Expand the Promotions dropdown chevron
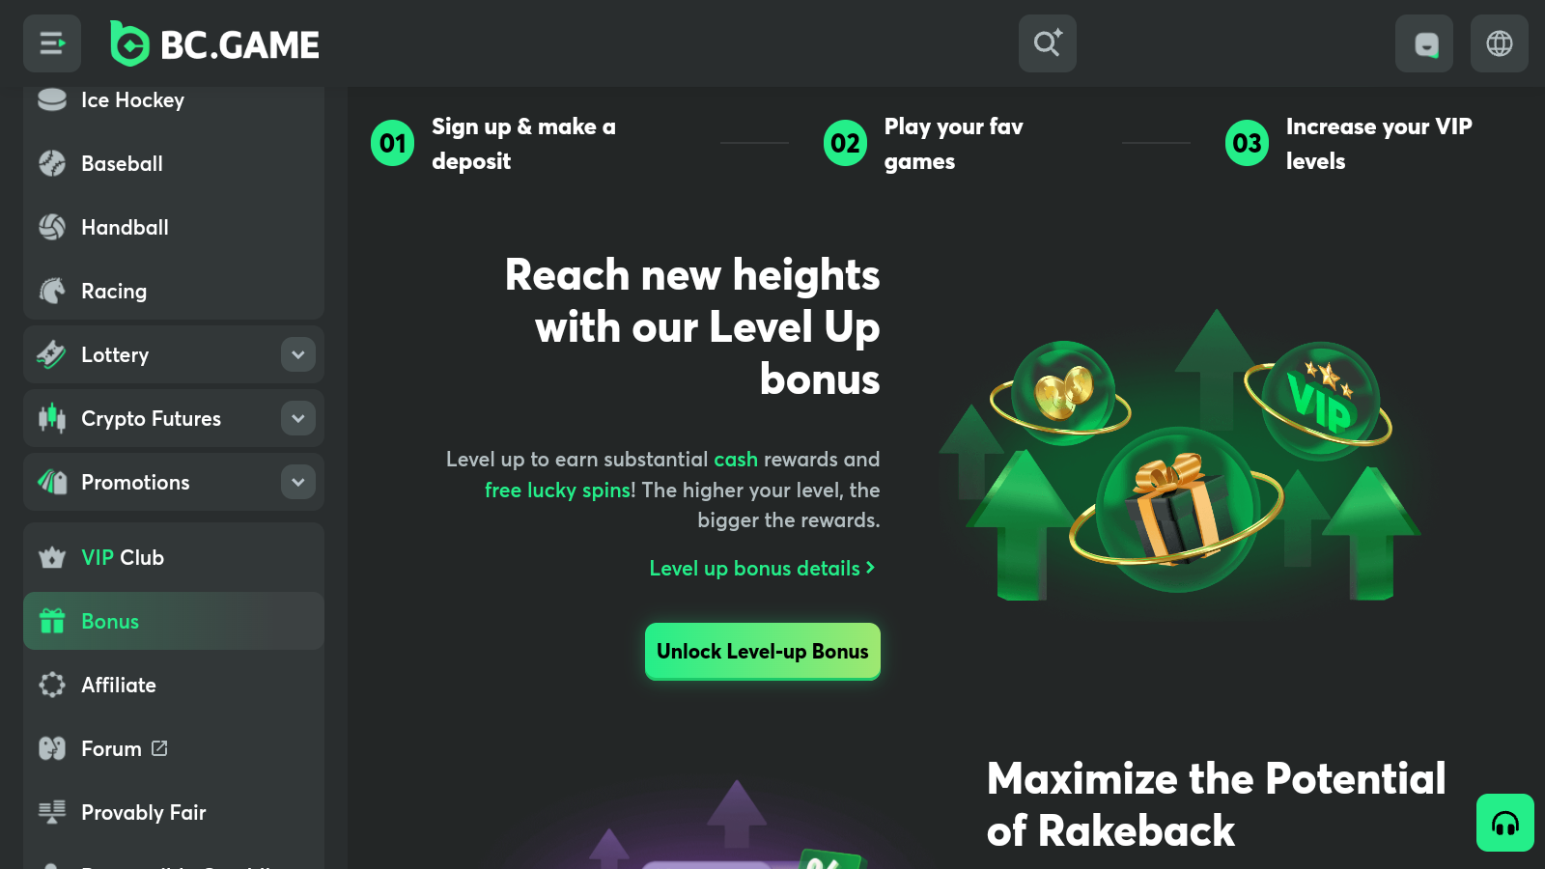 [x=298, y=482]
